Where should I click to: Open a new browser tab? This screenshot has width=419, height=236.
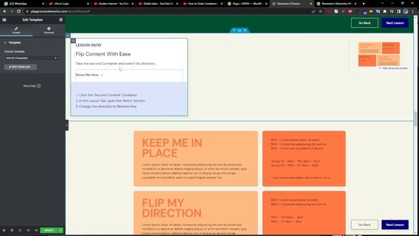364,4
